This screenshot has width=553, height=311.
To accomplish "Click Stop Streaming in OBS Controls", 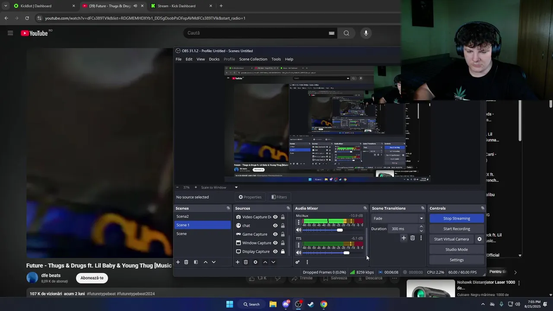I will 457,218.
